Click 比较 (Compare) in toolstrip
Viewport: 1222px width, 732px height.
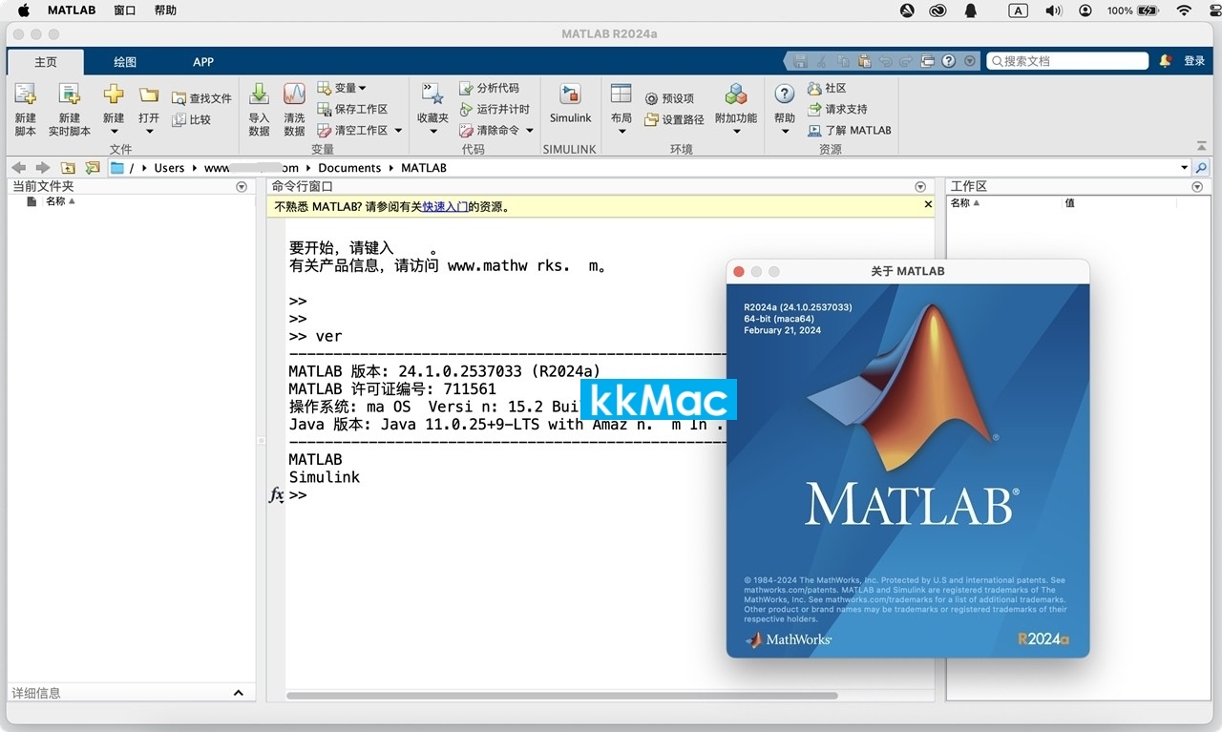pos(191,120)
